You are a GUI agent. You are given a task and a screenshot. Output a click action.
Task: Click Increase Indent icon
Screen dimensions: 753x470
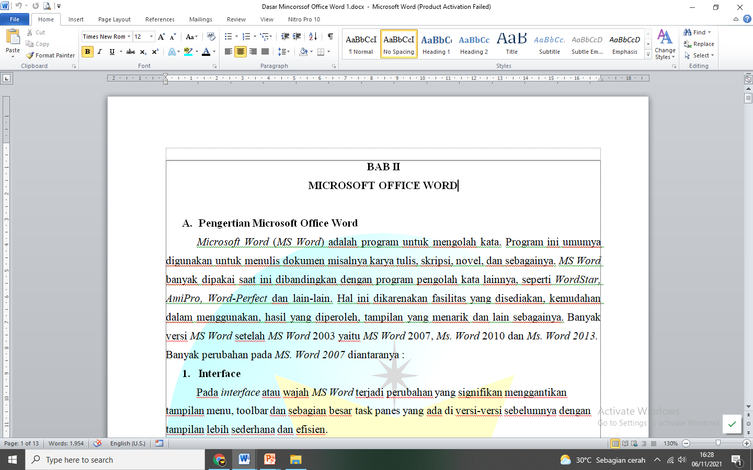297,37
